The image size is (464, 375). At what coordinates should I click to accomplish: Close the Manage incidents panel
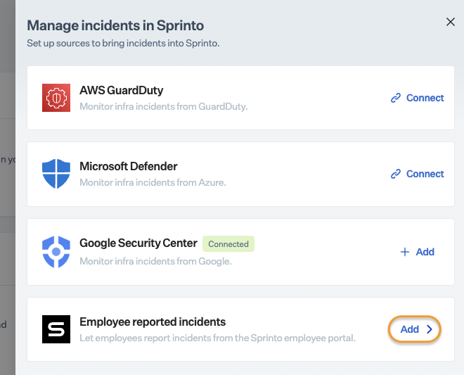[451, 22]
